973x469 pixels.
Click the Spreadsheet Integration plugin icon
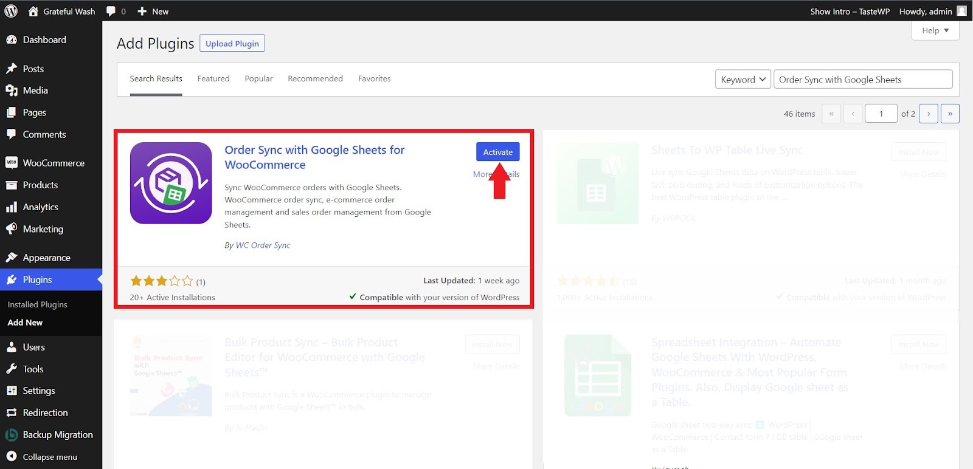[598, 375]
